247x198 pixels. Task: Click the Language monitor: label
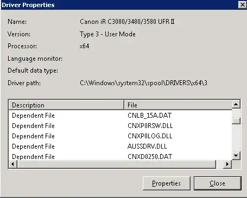click(35, 59)
